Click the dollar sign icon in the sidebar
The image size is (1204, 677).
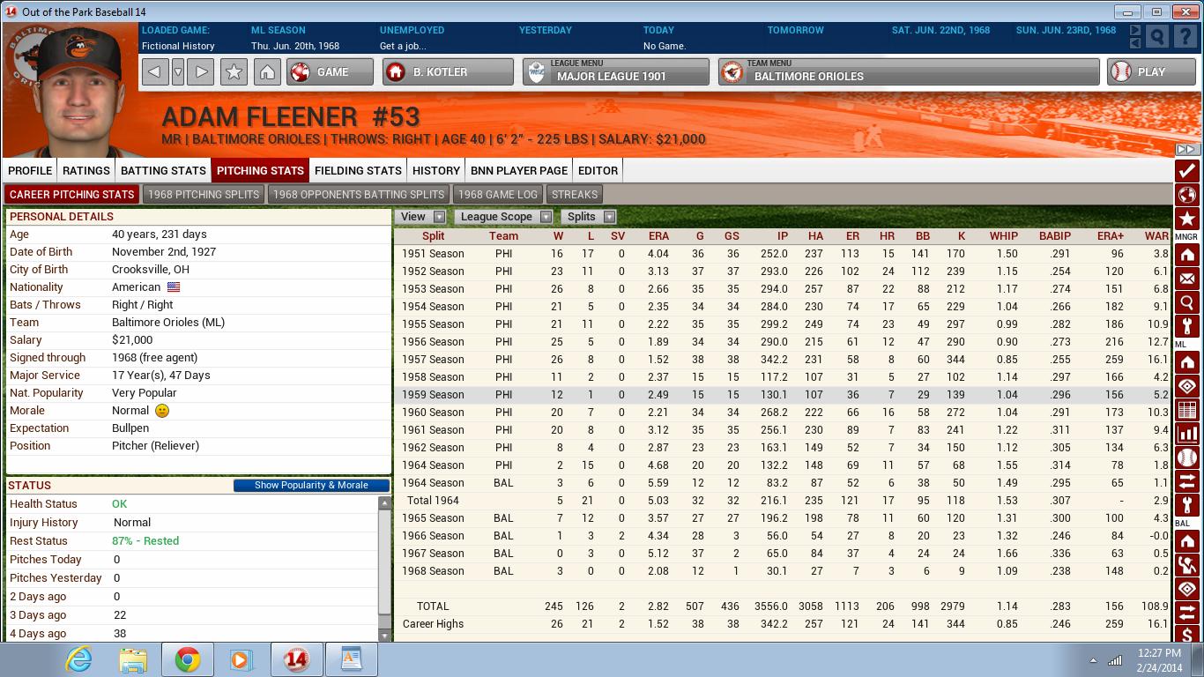pyautogui.click(x=1187, y=633)
